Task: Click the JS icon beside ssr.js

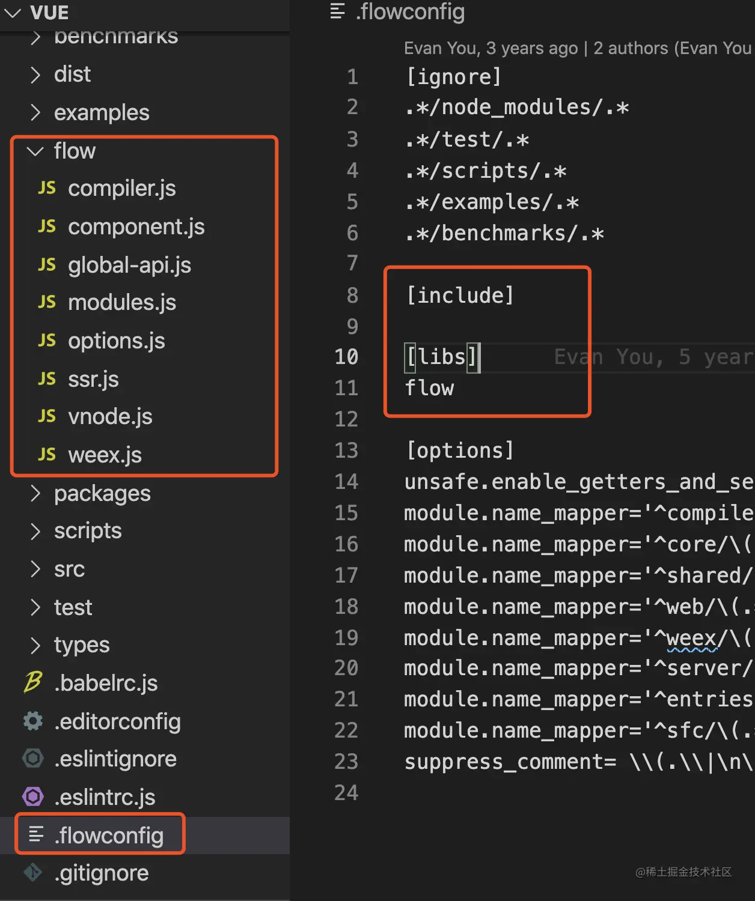Action: tap(47, 378)
